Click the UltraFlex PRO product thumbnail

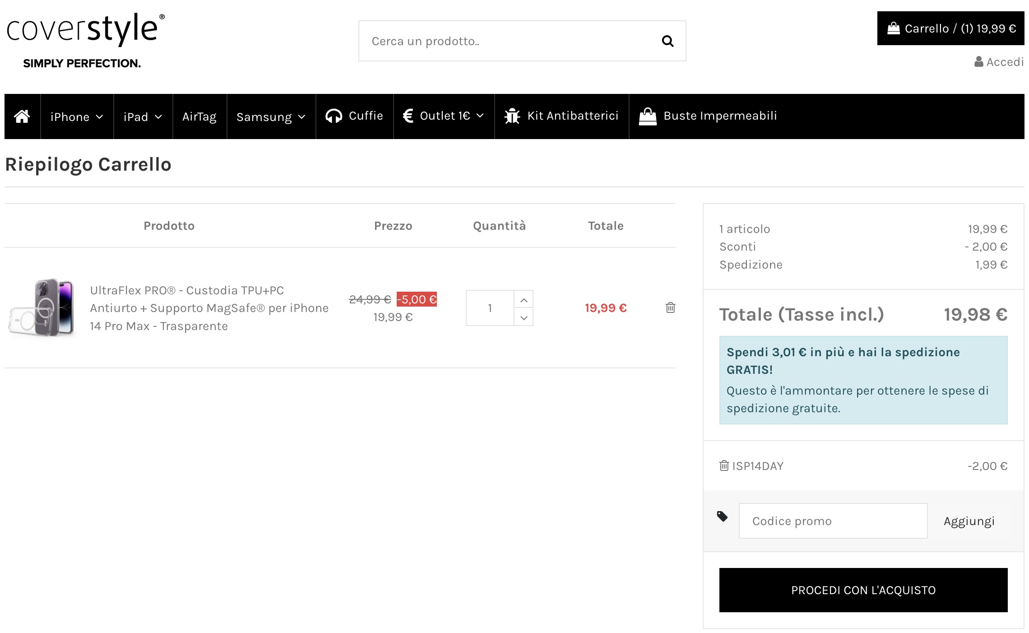[42, 307]
